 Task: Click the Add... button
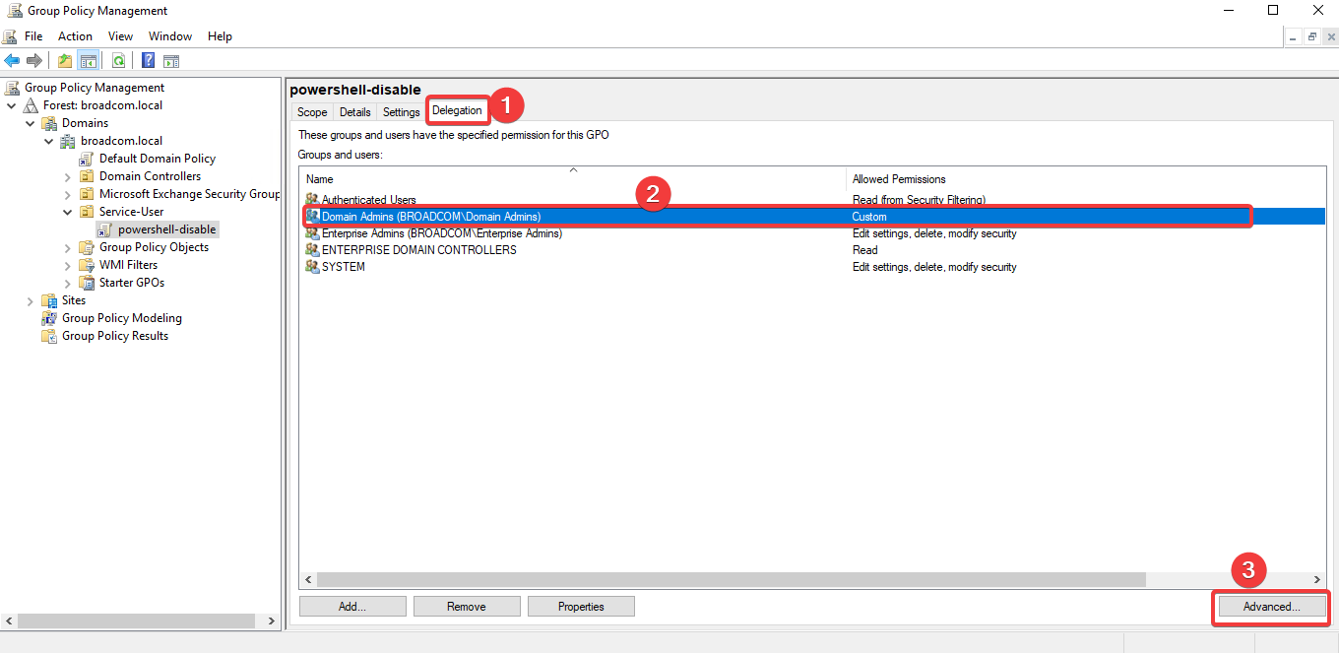[352, 607]
